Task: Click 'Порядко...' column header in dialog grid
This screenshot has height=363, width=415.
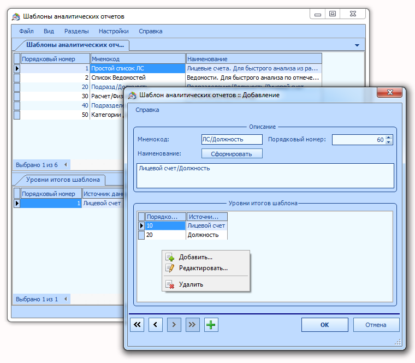Action: coord(165,217)
